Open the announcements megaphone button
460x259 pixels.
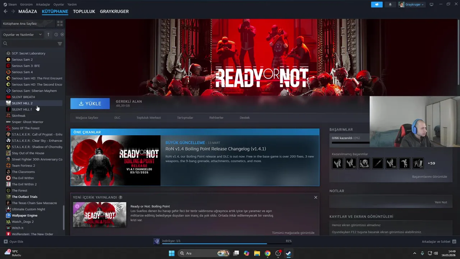pyautogui.click(x=377, y=5)
